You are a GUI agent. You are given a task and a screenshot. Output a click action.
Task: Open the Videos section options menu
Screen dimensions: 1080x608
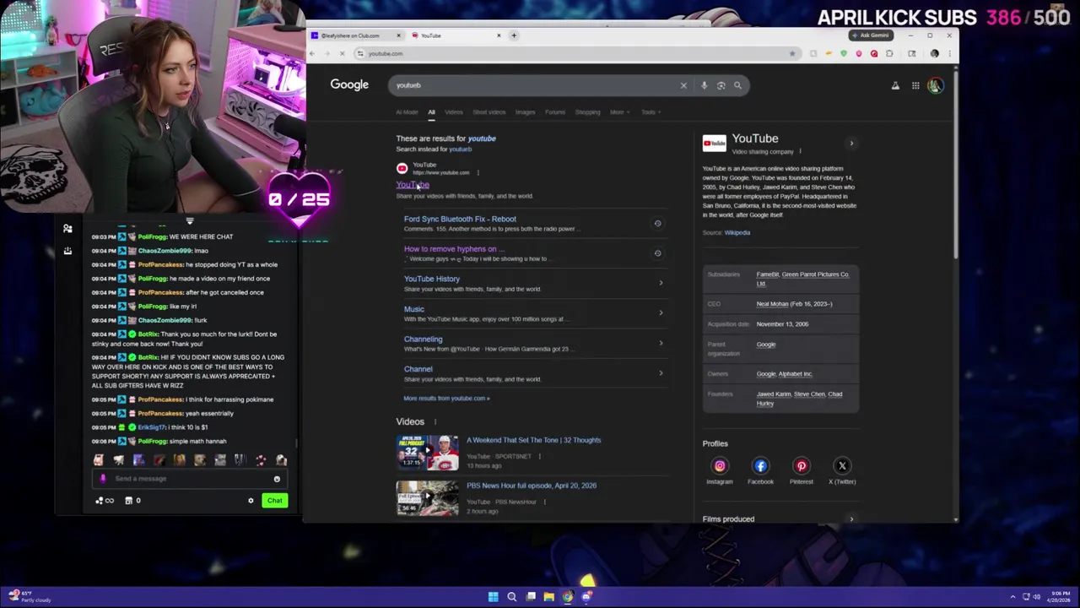pos(435,422)
